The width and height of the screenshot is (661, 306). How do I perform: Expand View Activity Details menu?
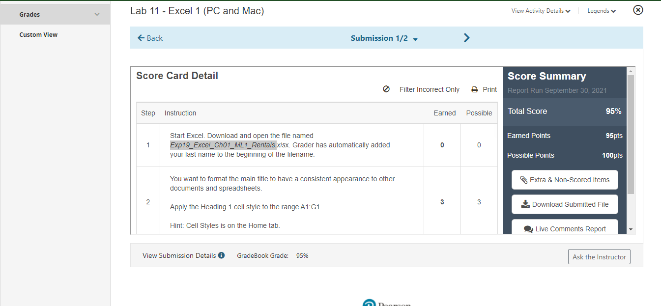click(541, 11)
